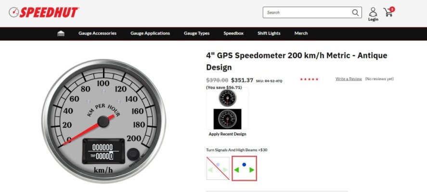Viewport: 427px width, 192px height.
Task: Open the Shift Lights menu
Action: (269, 34)
